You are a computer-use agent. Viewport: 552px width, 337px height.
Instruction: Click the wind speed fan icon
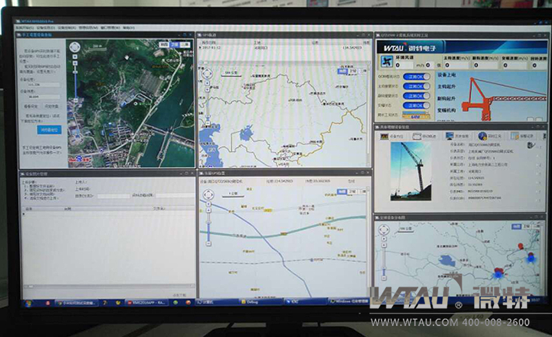(384, 62)
